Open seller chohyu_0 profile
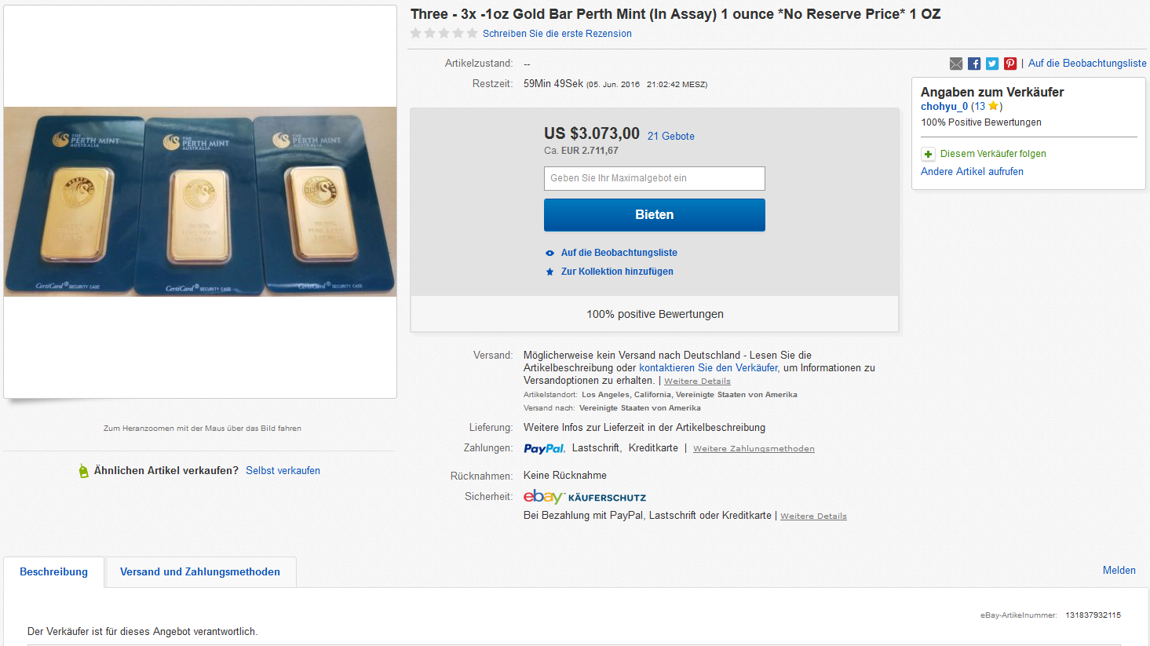1150x646 pixels. [x=944, y=106]
